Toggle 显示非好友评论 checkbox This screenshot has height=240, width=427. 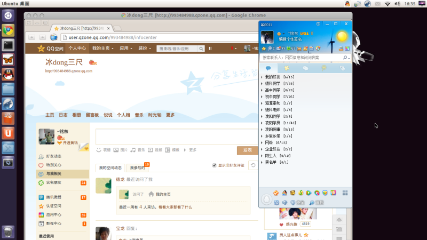215,165
